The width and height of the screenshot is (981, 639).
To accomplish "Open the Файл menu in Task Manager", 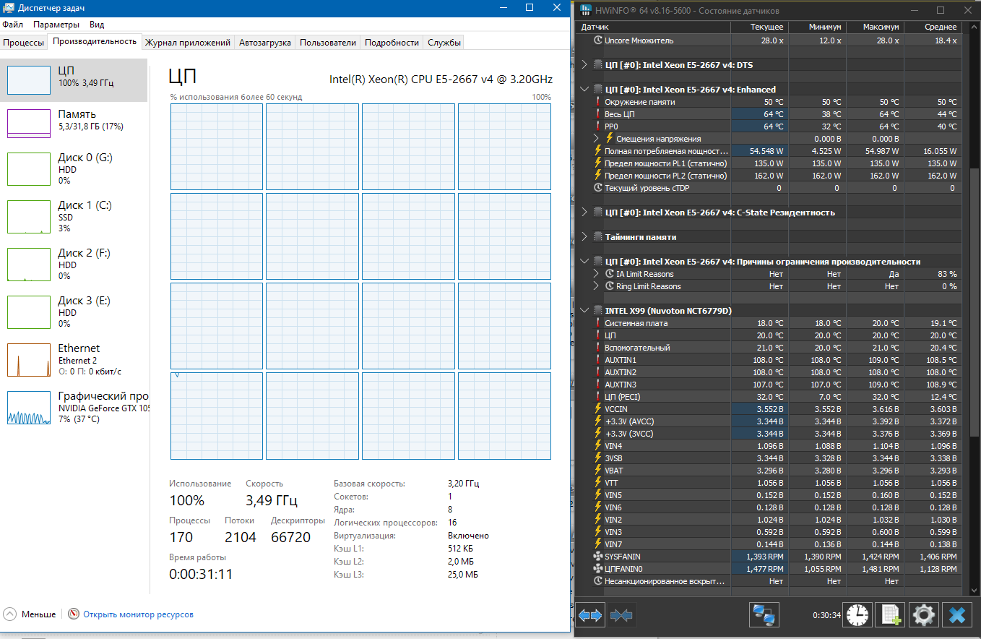I will point(12,25).
